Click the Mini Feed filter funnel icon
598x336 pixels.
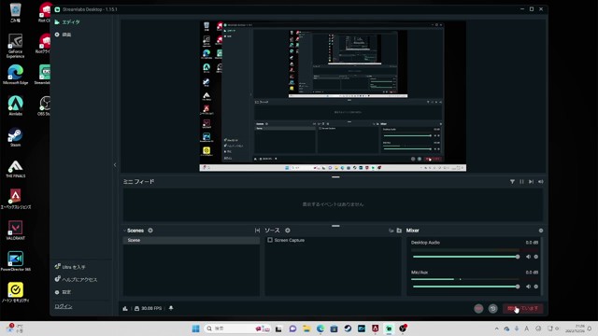tap(512, 182)
